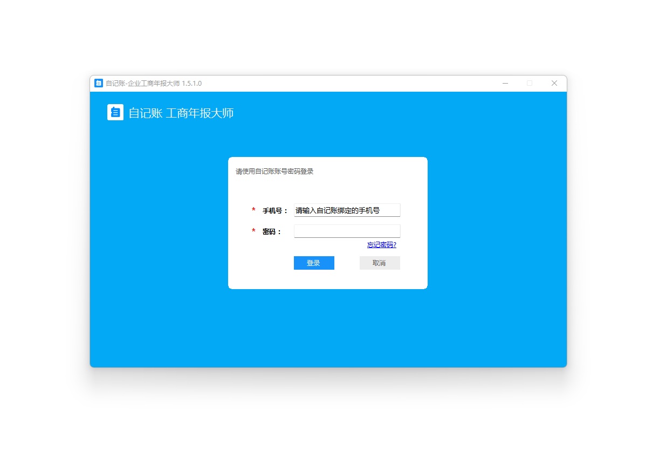The width and height of the screenshot is (666, 452).
Task: Close the 工商年报大师 login window
Action: (x=554, y=83)
